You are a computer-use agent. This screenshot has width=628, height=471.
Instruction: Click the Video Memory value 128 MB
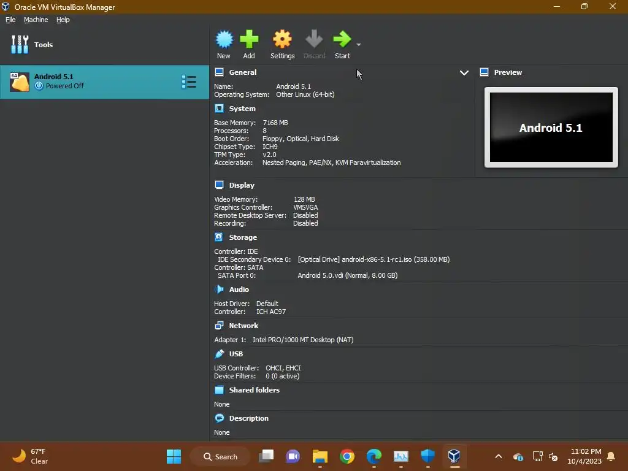(304, 199)
